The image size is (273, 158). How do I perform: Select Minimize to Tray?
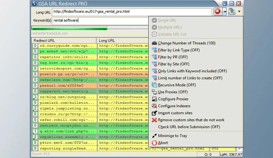[x=196, y=136]
